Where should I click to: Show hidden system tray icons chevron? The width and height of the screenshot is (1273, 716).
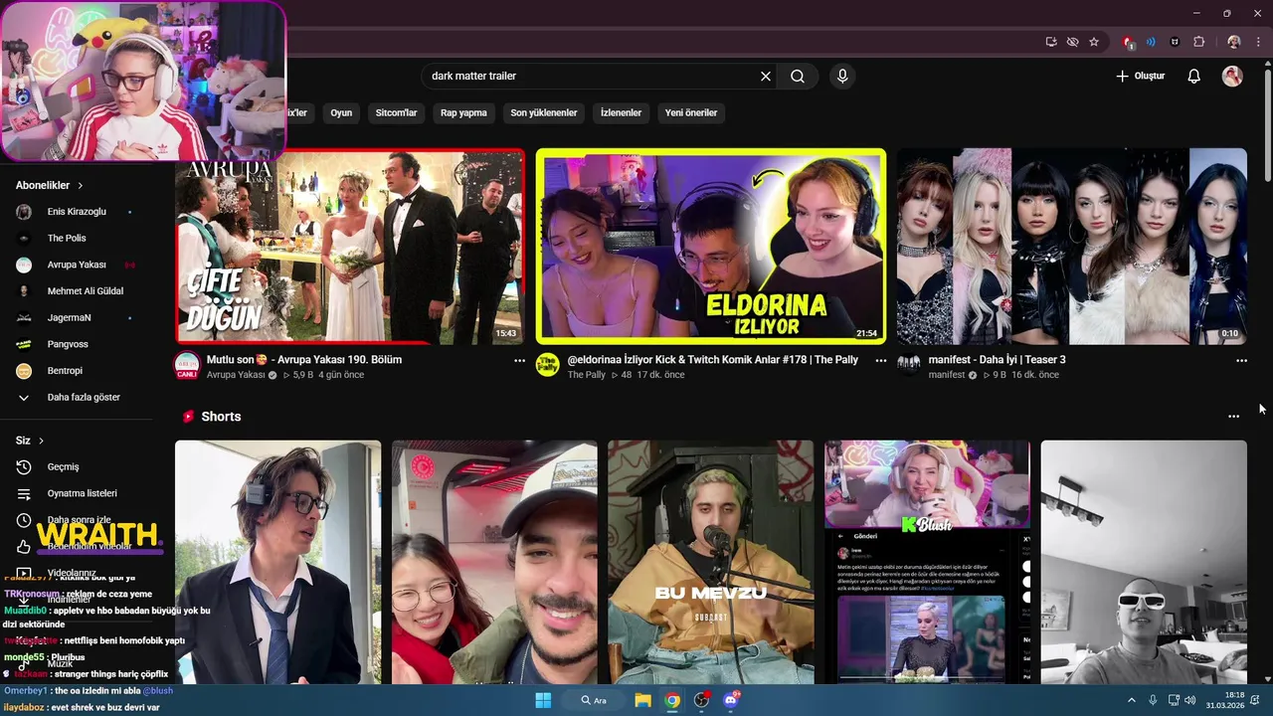[x=1133, y=700]
